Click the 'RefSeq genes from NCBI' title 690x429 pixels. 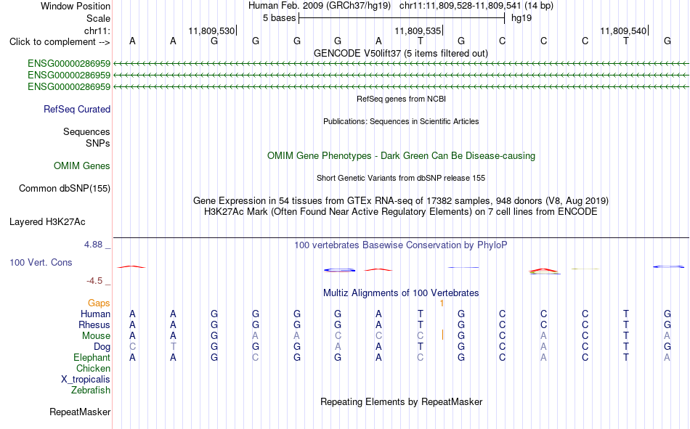pos(401,99)
